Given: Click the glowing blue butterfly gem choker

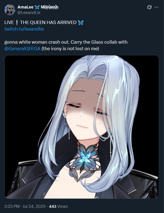Looking at the screenshot, I should [85, 157].
